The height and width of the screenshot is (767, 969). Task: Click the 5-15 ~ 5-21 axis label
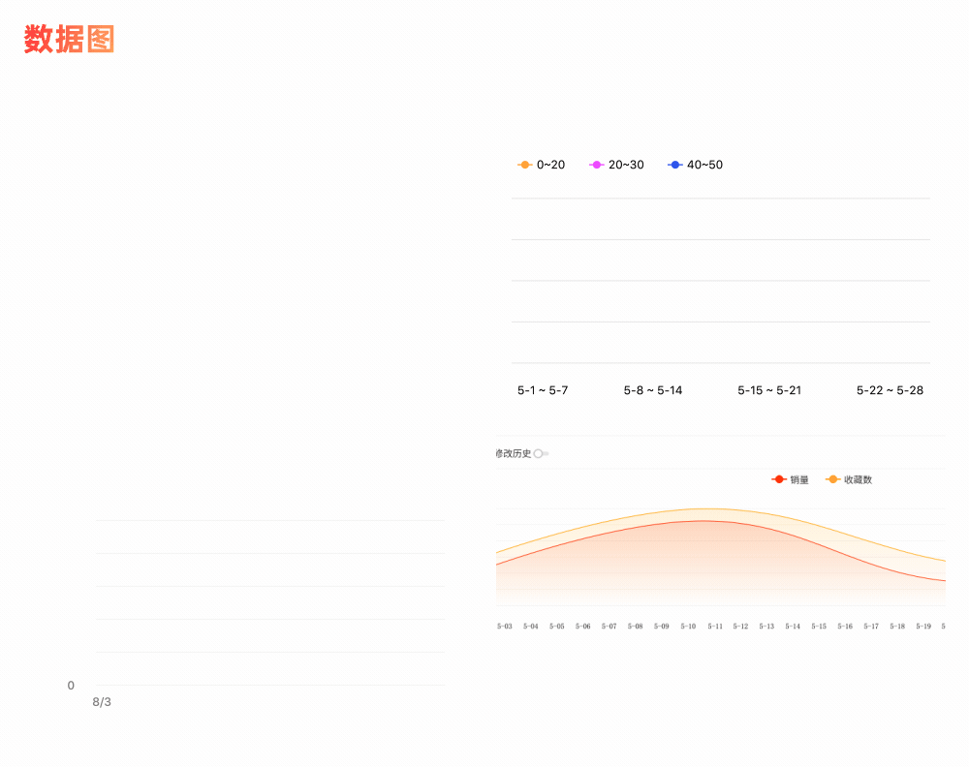[769, 390]
